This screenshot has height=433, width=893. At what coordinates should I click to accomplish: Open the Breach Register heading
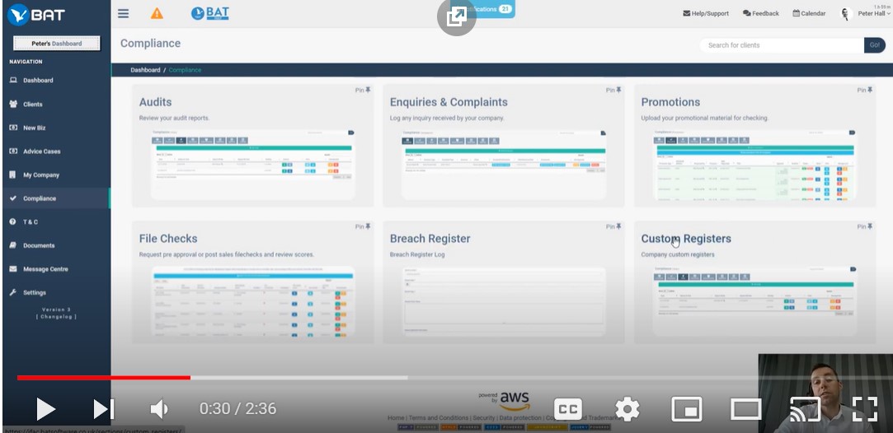tap(430, 239)
